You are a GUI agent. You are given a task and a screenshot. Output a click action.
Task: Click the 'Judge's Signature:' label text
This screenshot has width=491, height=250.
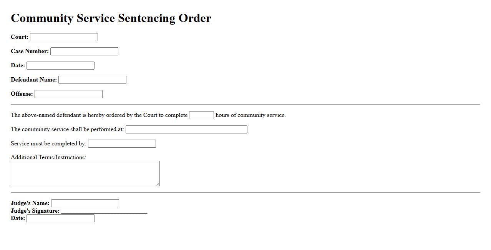click(x=35, y=211)
